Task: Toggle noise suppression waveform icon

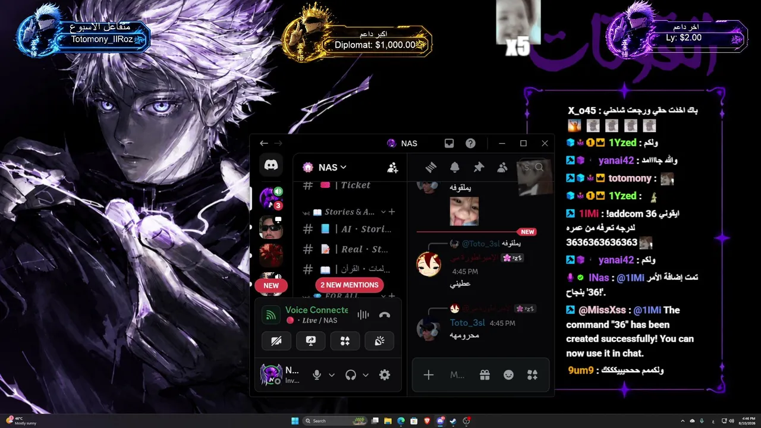Action: pyautogui.click(x=363, y=315)
